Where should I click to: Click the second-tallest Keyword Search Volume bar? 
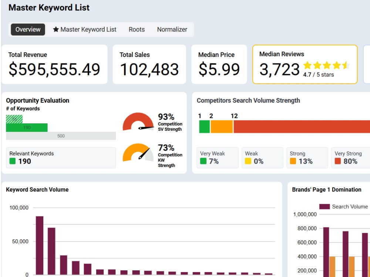coord(51,251)
